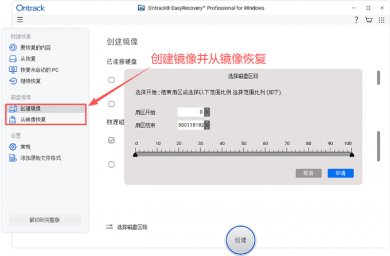This screenshot has height=256, width=390.
Task: Click the 已连接硬盘 label
Action: tap(122, 61)
